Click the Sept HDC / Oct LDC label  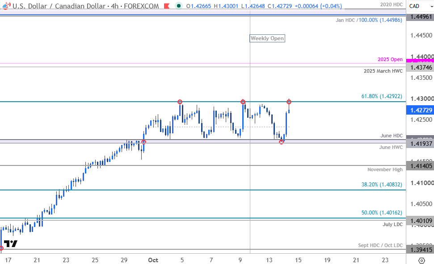coord(380,245)
